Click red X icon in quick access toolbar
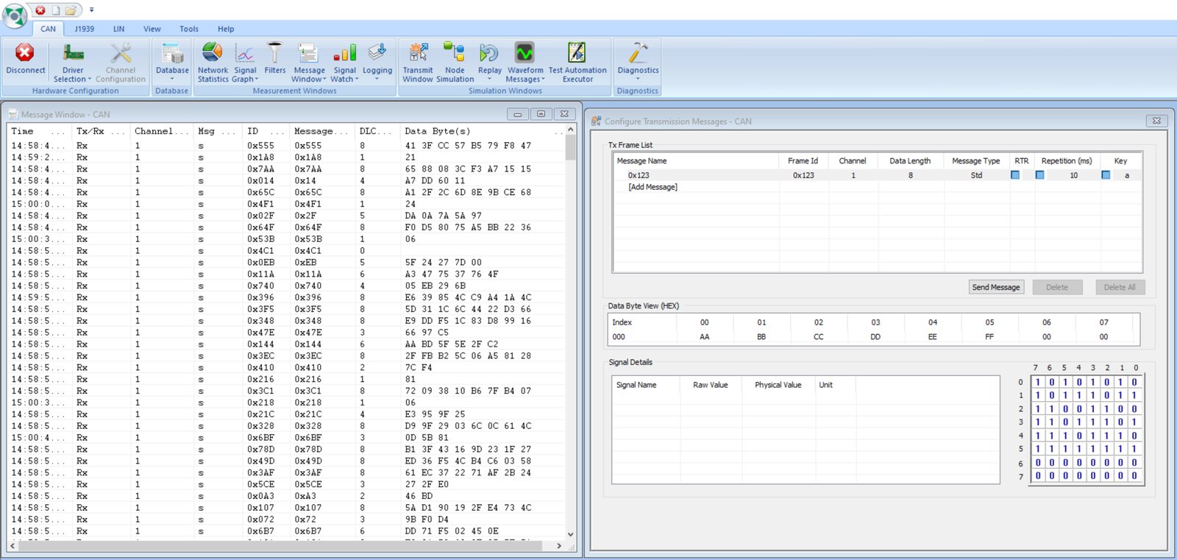This screenshot has height=560, width=1177. tap(40, 10)
